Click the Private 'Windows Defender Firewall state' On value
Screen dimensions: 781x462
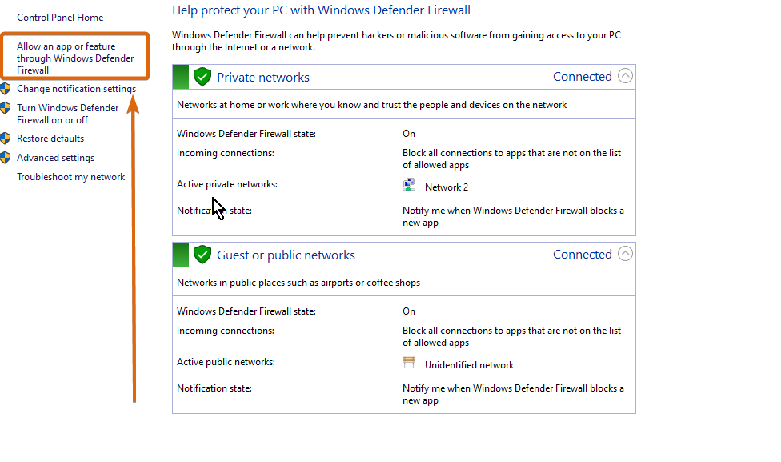tap(409, 134)
